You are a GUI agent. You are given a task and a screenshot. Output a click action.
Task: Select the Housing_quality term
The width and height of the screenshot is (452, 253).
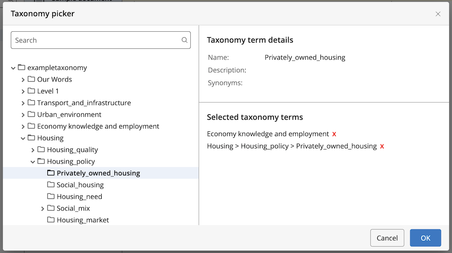pyautogui.click(x=72, y=149)
